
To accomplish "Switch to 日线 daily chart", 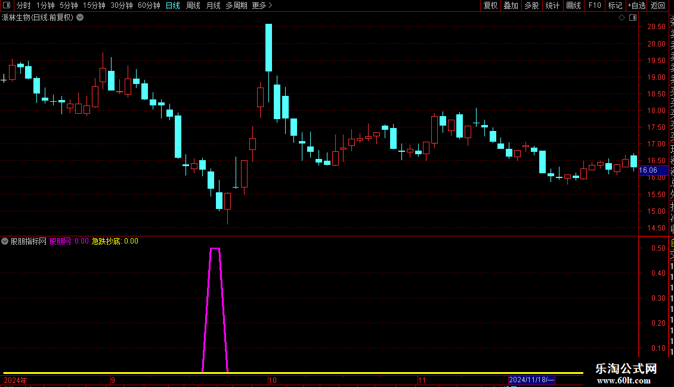I will 173,5.
